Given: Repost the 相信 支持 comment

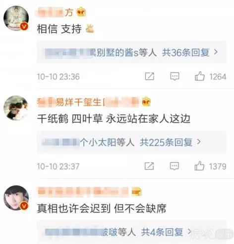Looking at the screenshot, I should point(150,76).
